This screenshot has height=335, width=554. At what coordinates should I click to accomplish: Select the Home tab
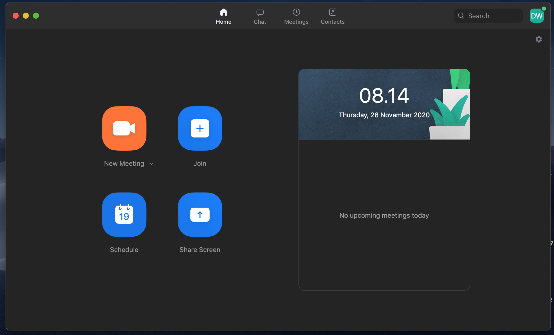click(223, 16)
